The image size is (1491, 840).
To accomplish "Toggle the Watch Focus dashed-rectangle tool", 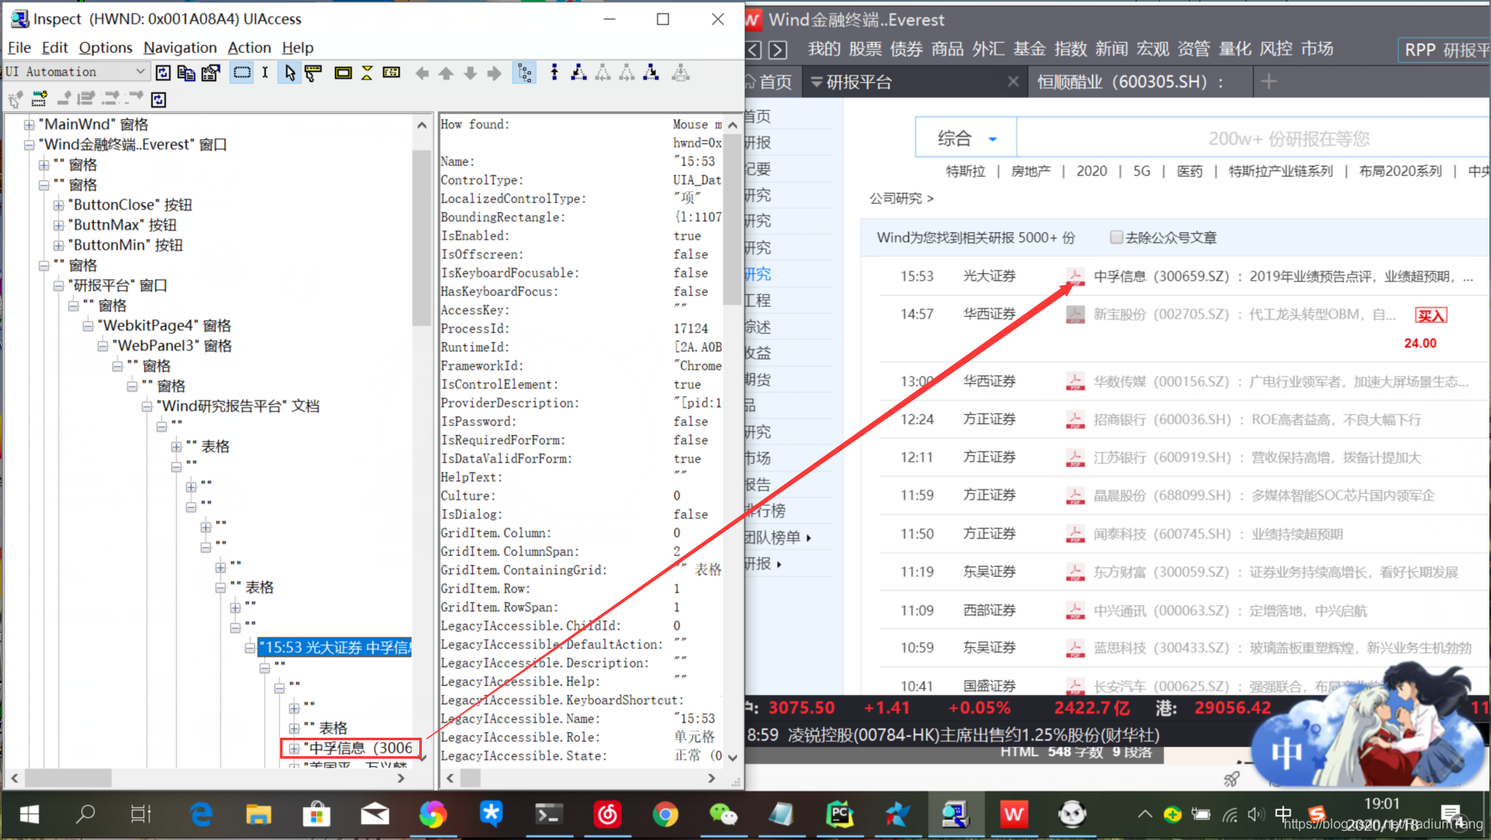I will point(242,73).
